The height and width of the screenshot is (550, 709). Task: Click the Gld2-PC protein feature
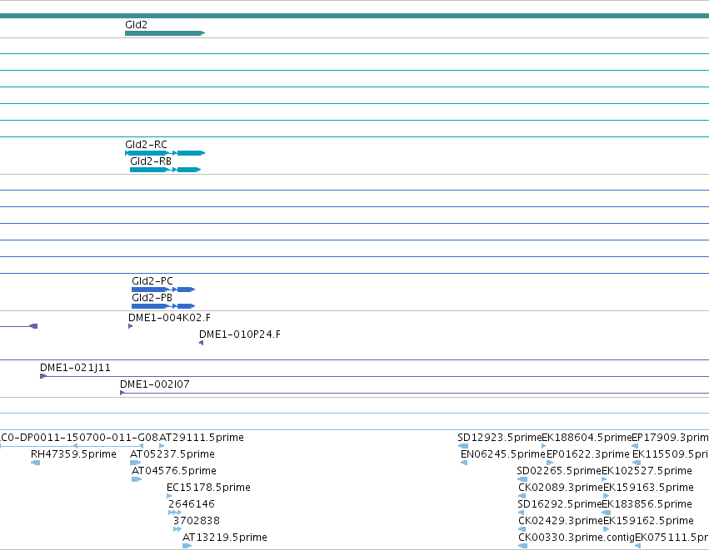pos(163,290)
